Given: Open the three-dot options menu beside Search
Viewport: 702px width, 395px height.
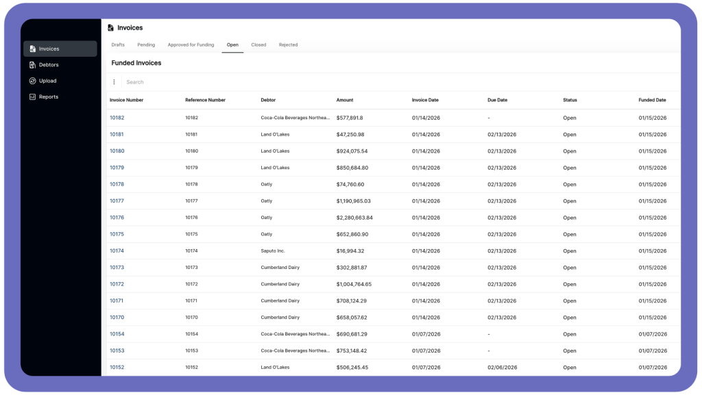Looking at the screenshot, I should pos(114,82).
